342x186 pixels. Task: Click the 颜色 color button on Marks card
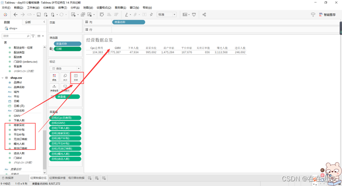coord(54,77)
